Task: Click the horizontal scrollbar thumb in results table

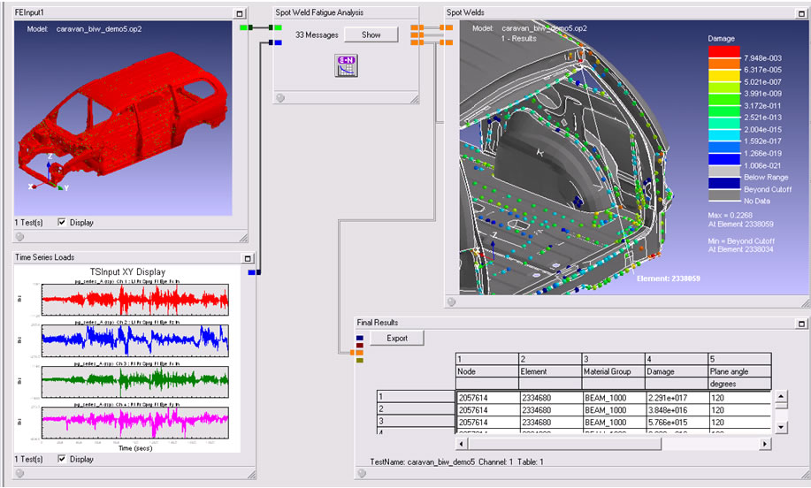Action: click(x=564, y=444)
